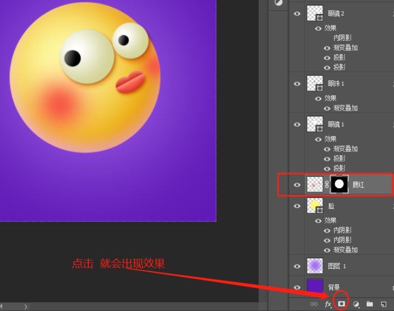The width and height of the screenshot is (394, 311).
Task: Create a new layer group folder
Action: (369, 304)
